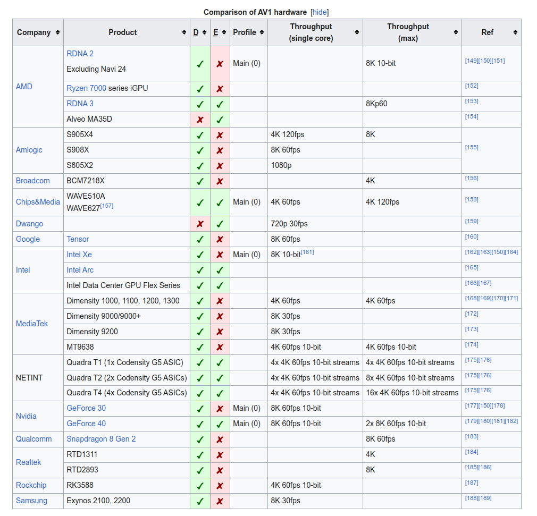Click the GeForce 40 link
The width and height of the screenshot is (537, 516).
(x=86, y=424)
